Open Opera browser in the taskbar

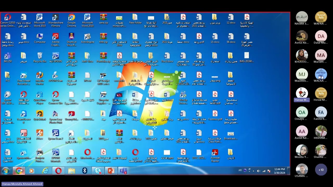tap(58, 171)
